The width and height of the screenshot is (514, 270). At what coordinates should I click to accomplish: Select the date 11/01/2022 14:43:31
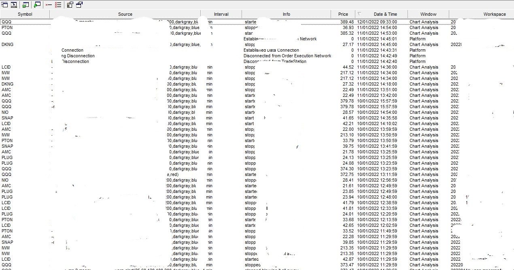click(377, 50)
